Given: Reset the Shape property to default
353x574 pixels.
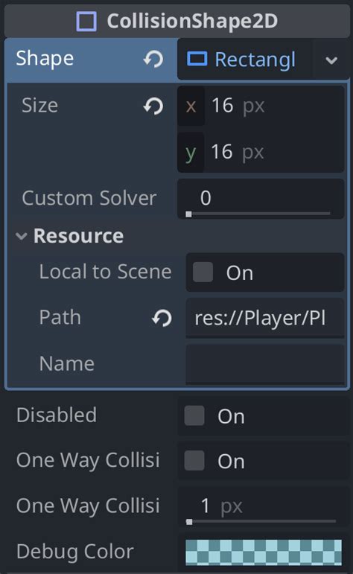Looking at the screenshot, I should point(153,59).
